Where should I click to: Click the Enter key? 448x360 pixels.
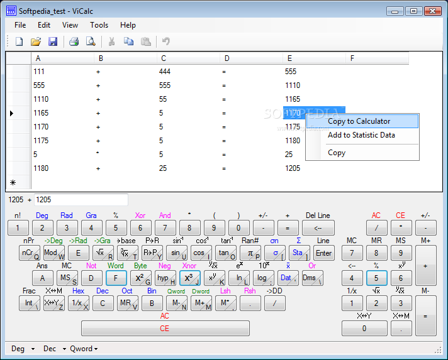point(324,253)
